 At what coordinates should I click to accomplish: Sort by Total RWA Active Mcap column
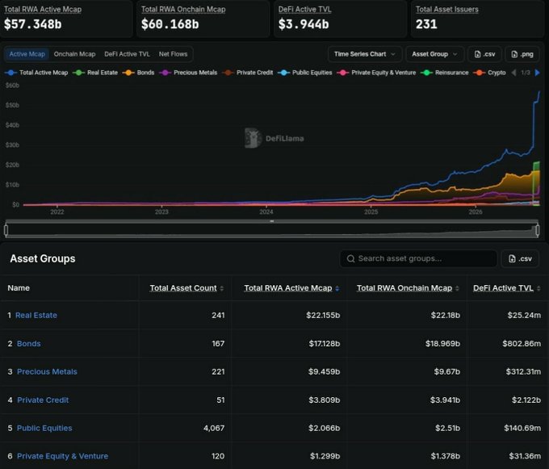[287, 288]
